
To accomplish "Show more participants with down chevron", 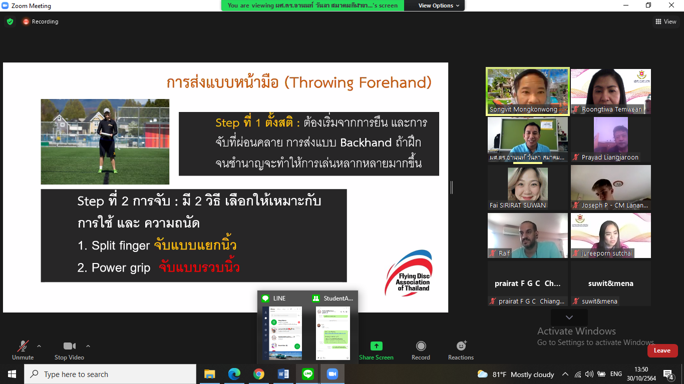I will 569,317.
